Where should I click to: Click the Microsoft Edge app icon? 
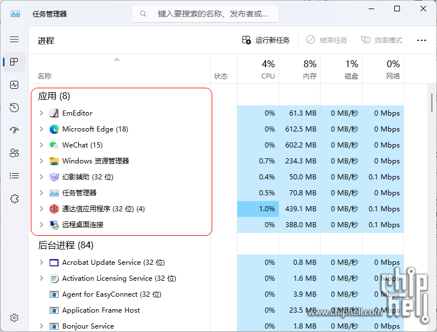coord(54,129)
